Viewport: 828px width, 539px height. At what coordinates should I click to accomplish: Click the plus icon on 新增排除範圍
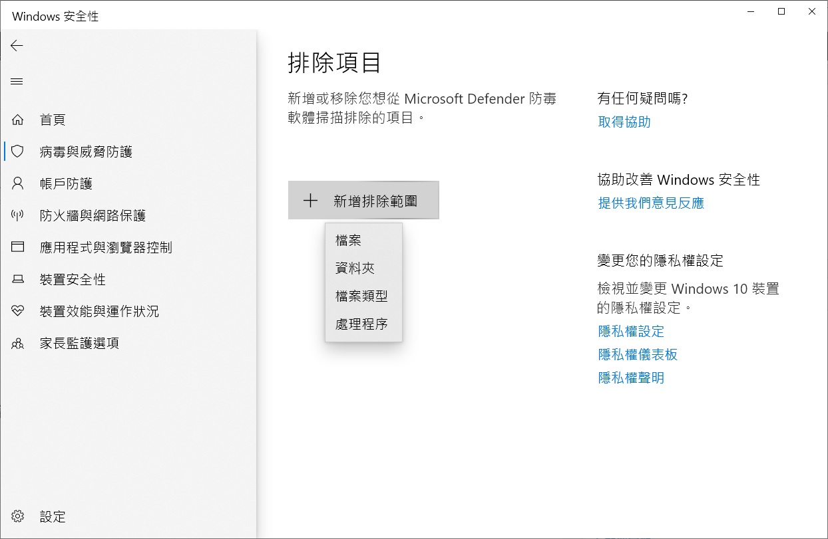(310, 201)
